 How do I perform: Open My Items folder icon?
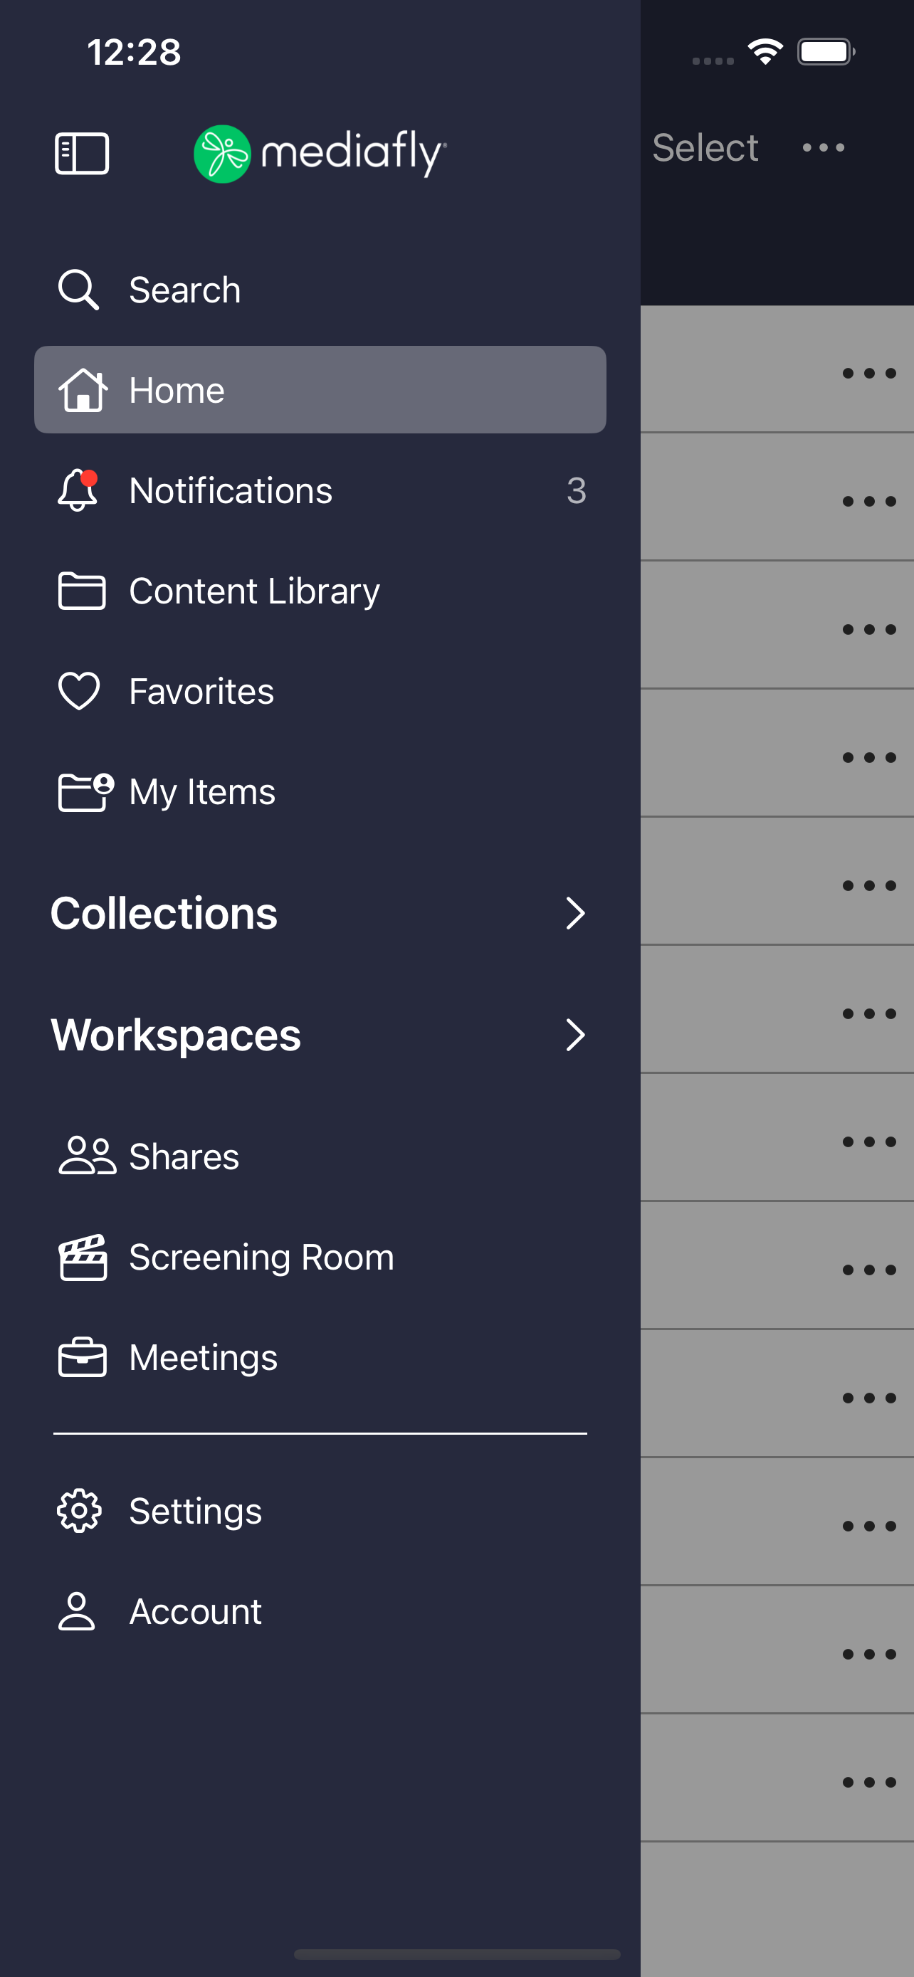tap(86, 791)
